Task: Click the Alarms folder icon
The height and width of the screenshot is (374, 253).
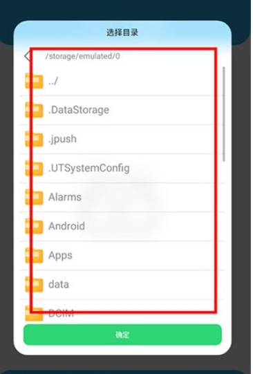Action: point(34,197)
